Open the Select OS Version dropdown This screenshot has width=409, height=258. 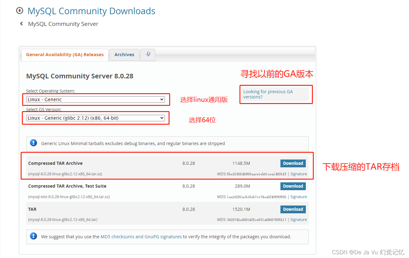pos(96,118)
